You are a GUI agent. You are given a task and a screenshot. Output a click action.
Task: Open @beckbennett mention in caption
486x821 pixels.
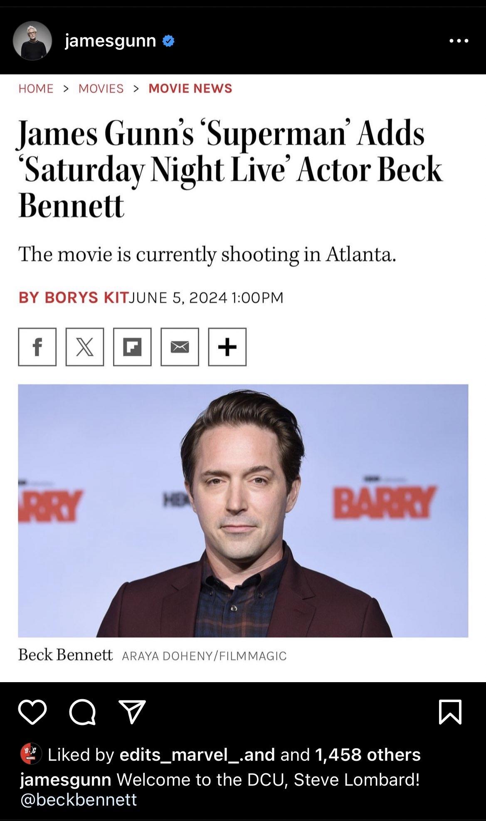[x=79, y=799]
